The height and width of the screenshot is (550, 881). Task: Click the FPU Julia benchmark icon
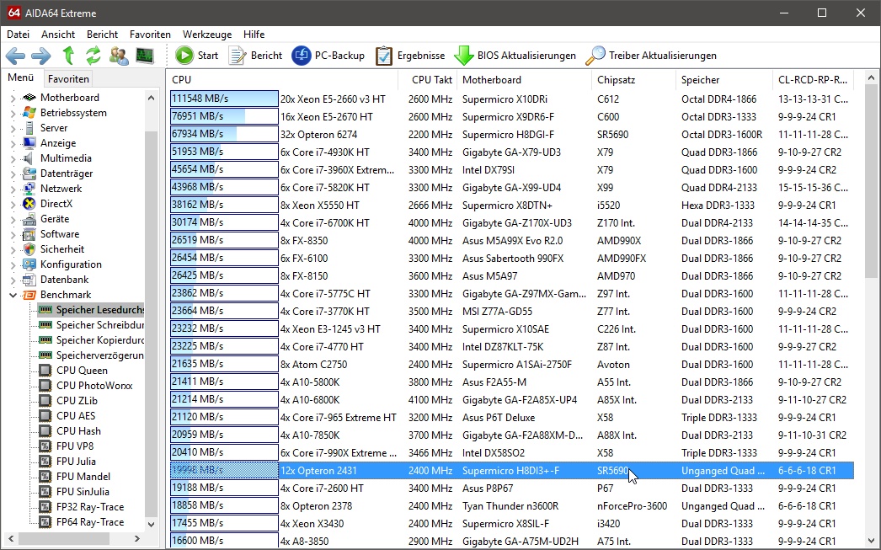(45, 462)
